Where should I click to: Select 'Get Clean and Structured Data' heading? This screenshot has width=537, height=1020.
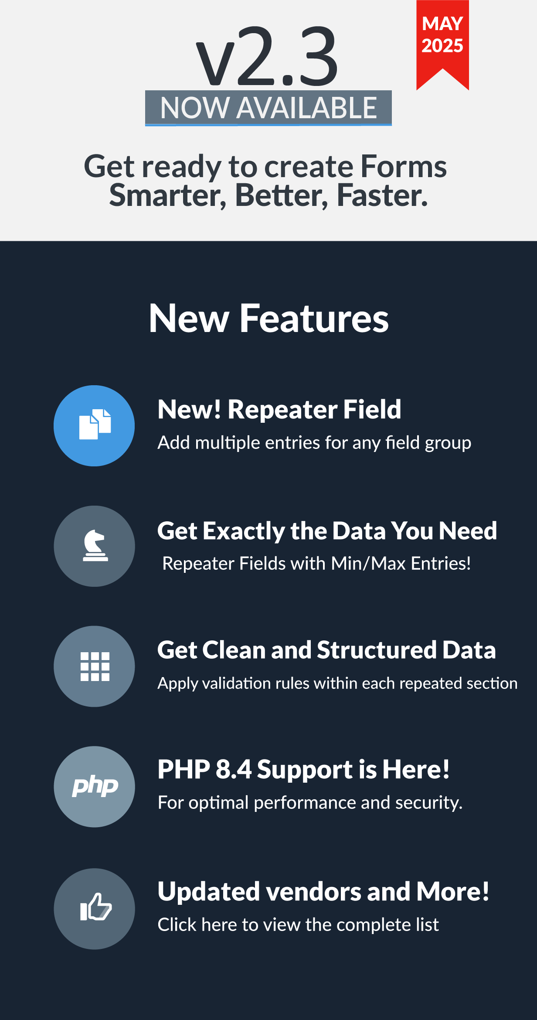pos(326,650)
